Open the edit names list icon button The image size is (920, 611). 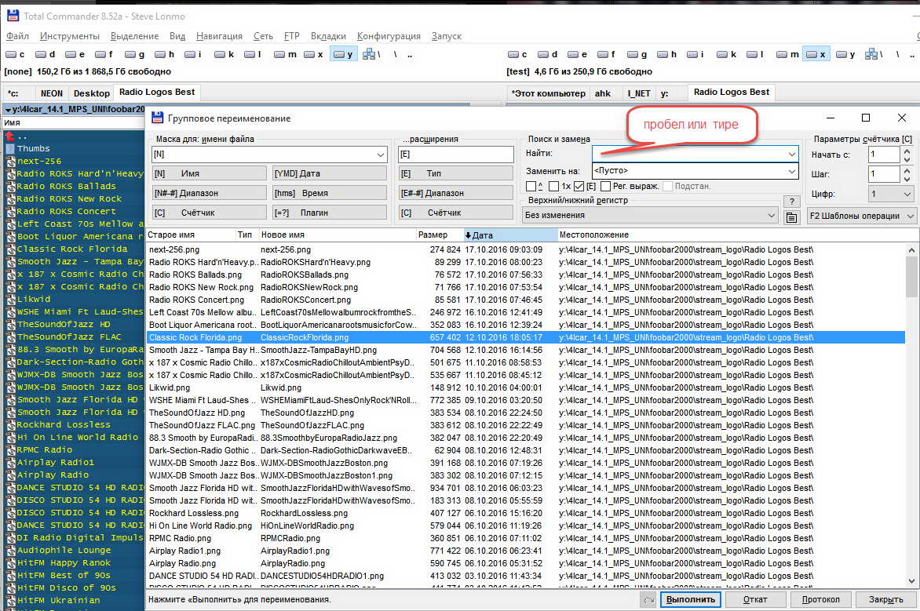point(792,217)
